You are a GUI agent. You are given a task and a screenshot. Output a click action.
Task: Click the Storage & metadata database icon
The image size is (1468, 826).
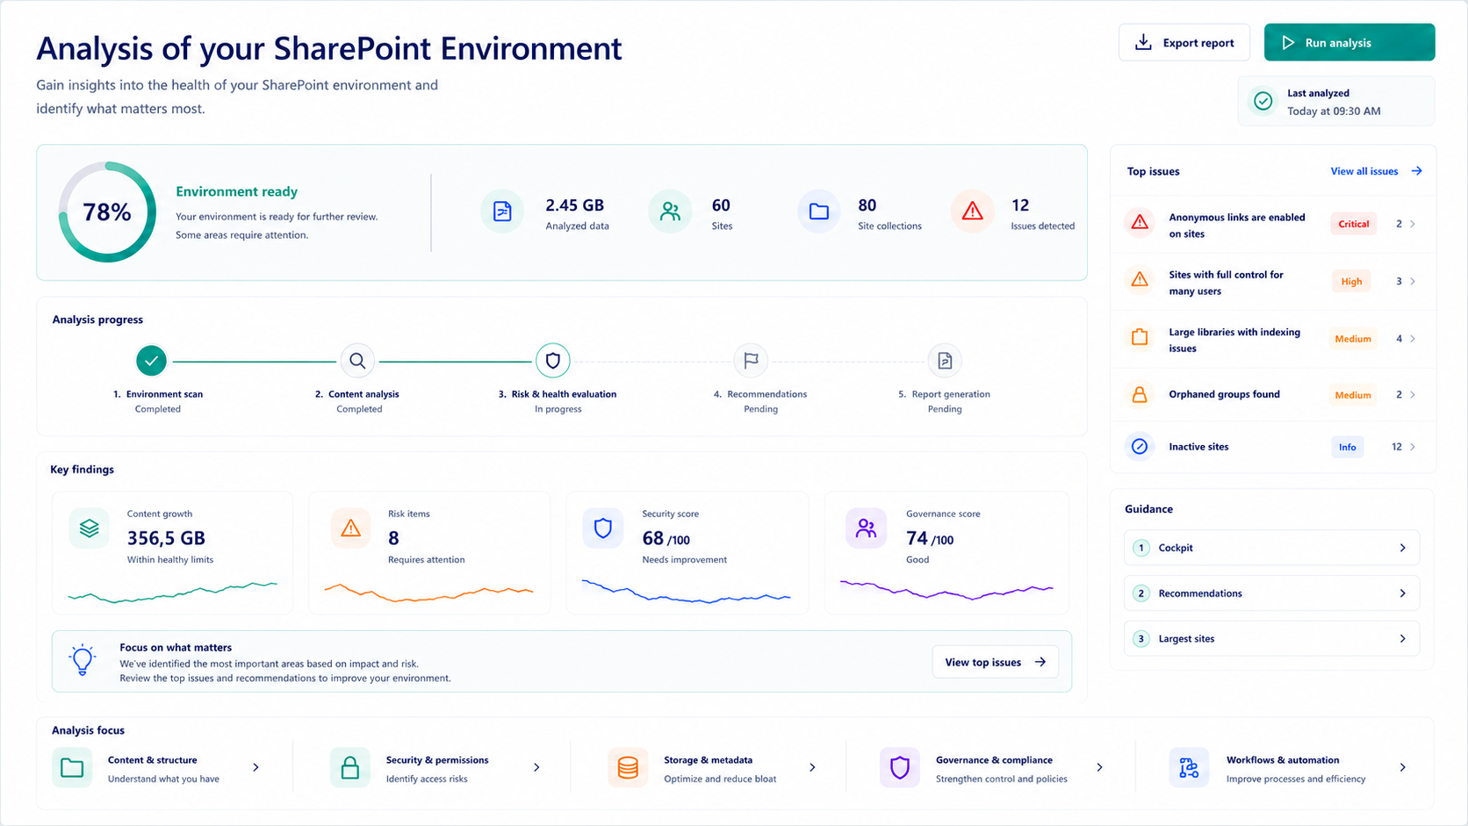click(628, 768)
